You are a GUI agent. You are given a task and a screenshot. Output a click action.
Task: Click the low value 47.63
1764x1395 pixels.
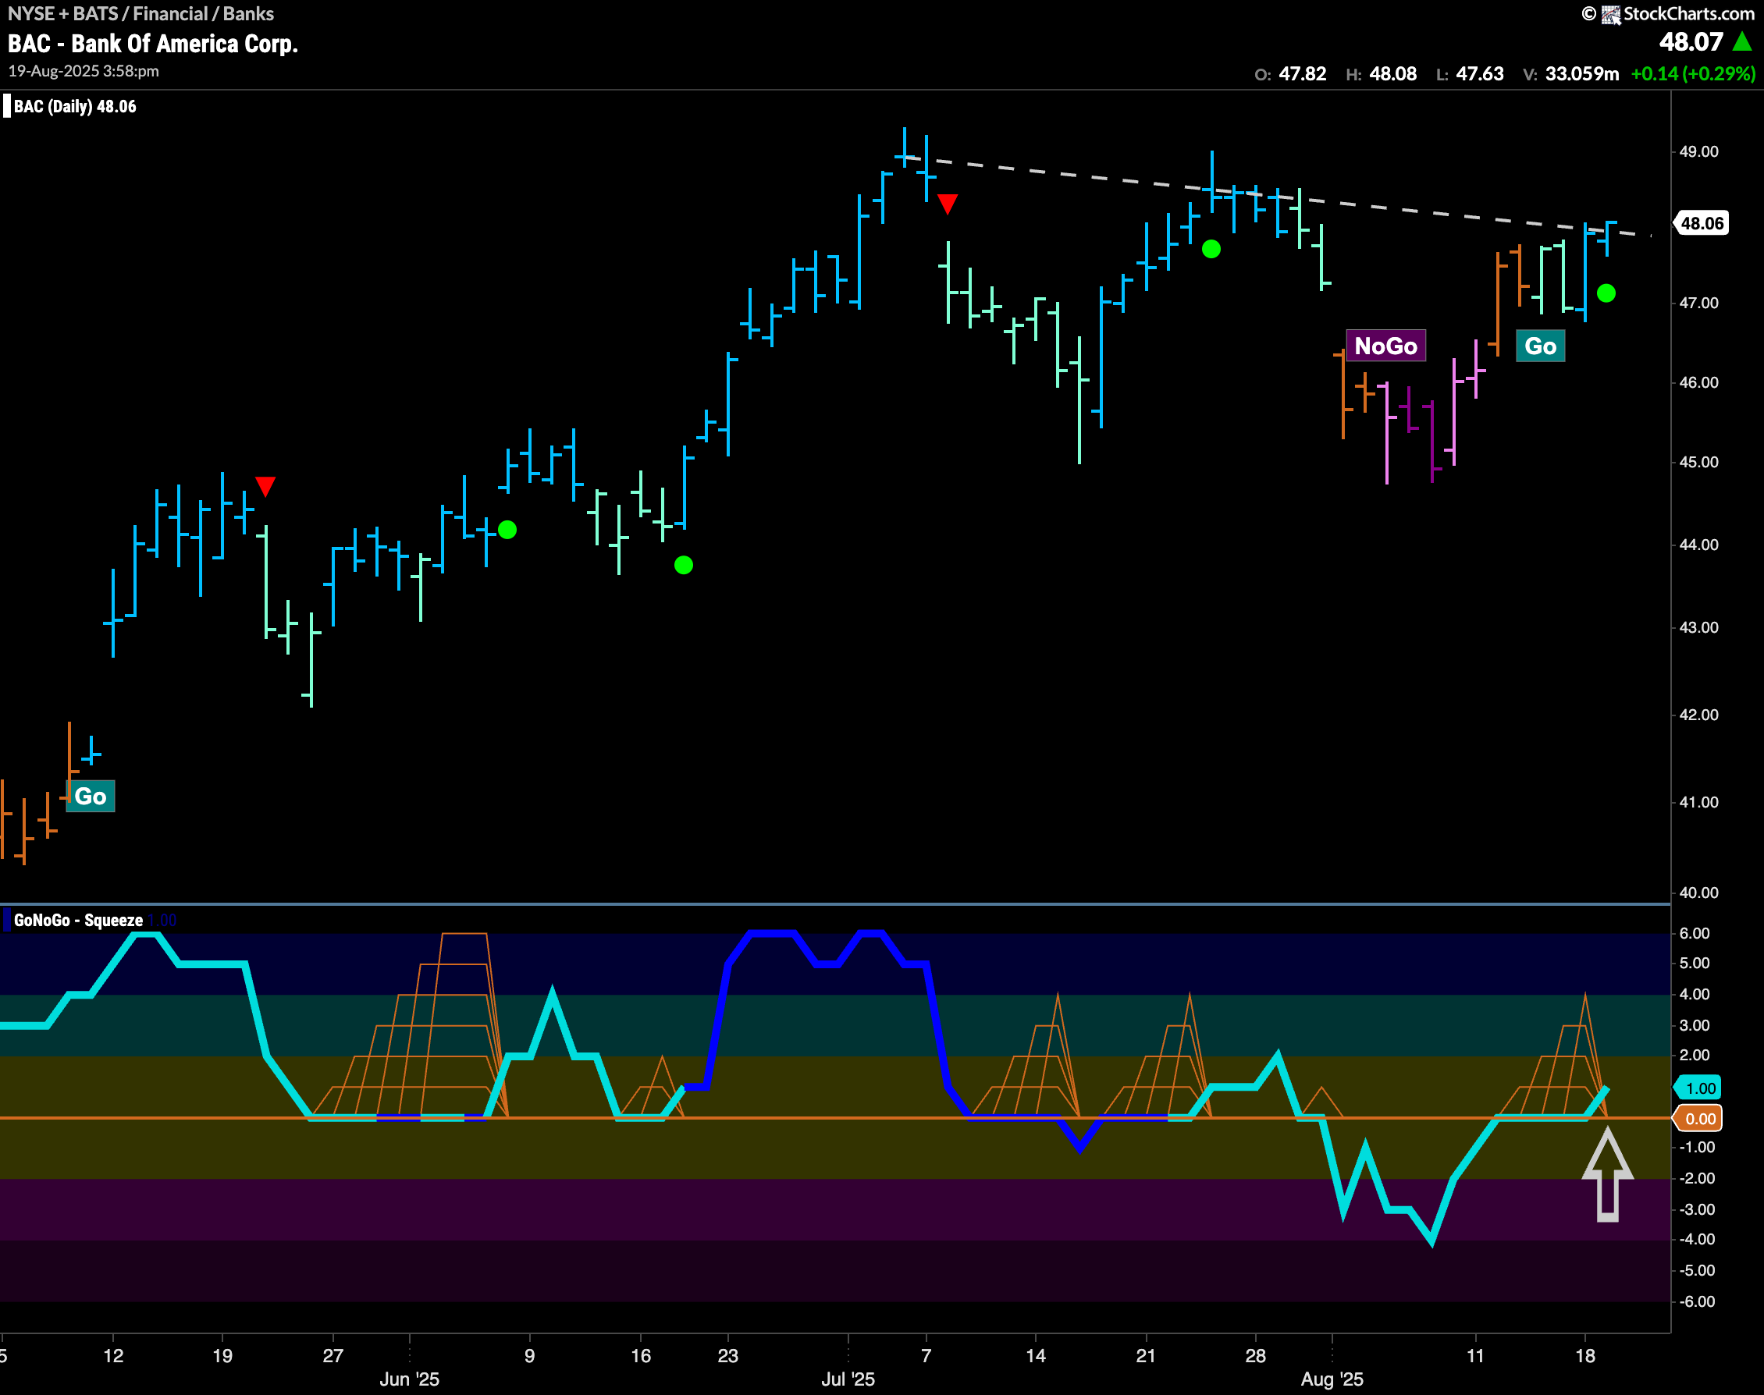1480,73
